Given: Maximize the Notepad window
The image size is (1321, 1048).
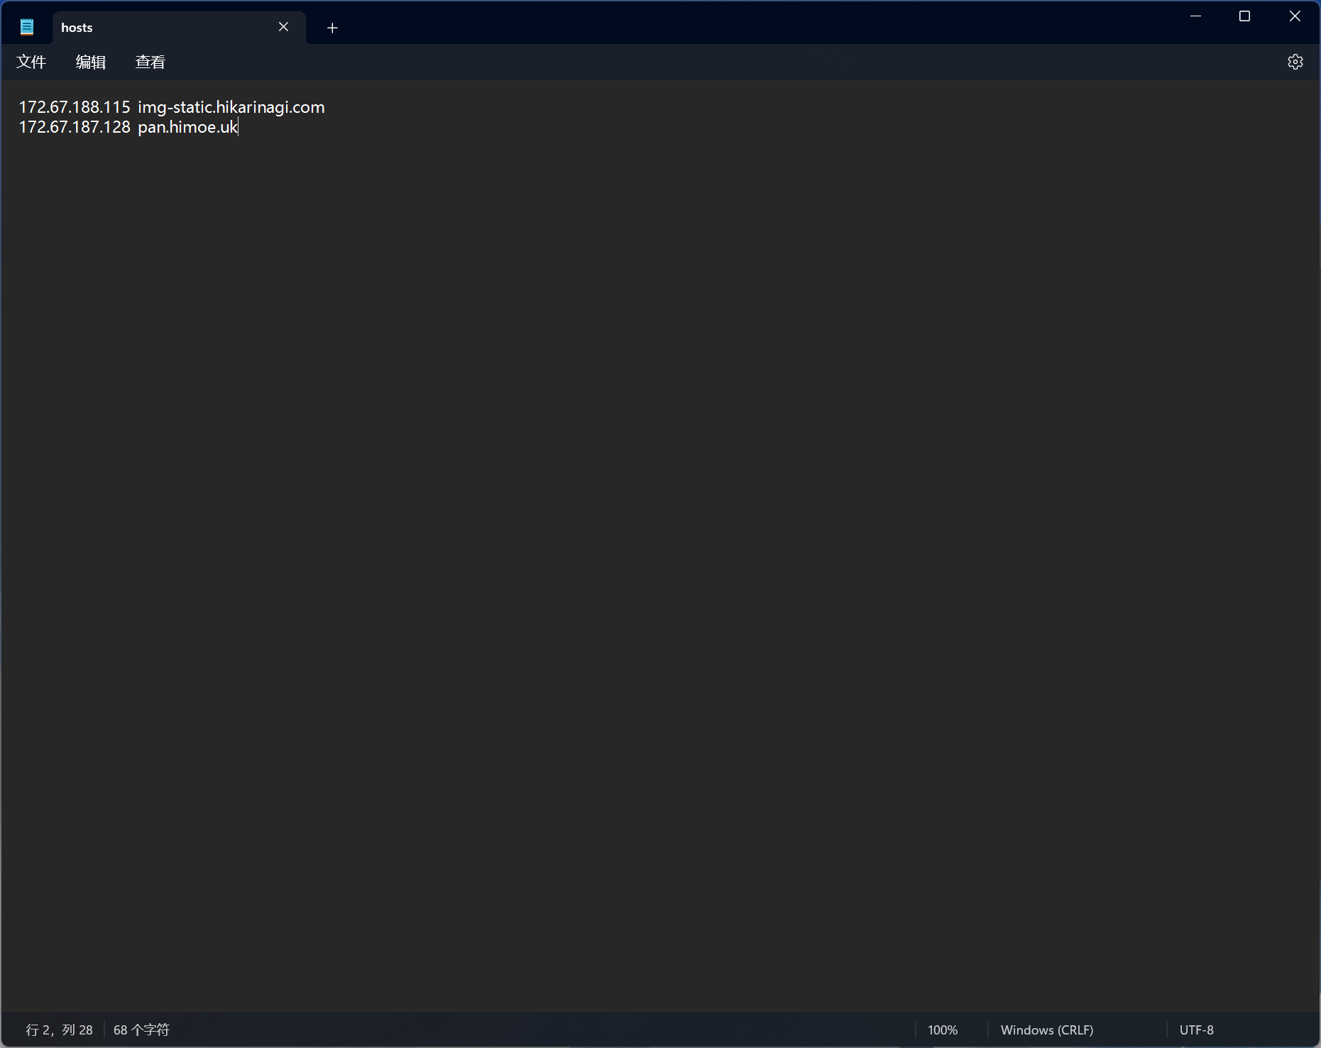Looking at the screenshot, I should point(1244,16).
